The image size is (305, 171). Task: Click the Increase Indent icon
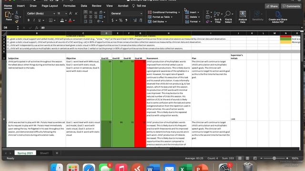click(x=91, y=21)
